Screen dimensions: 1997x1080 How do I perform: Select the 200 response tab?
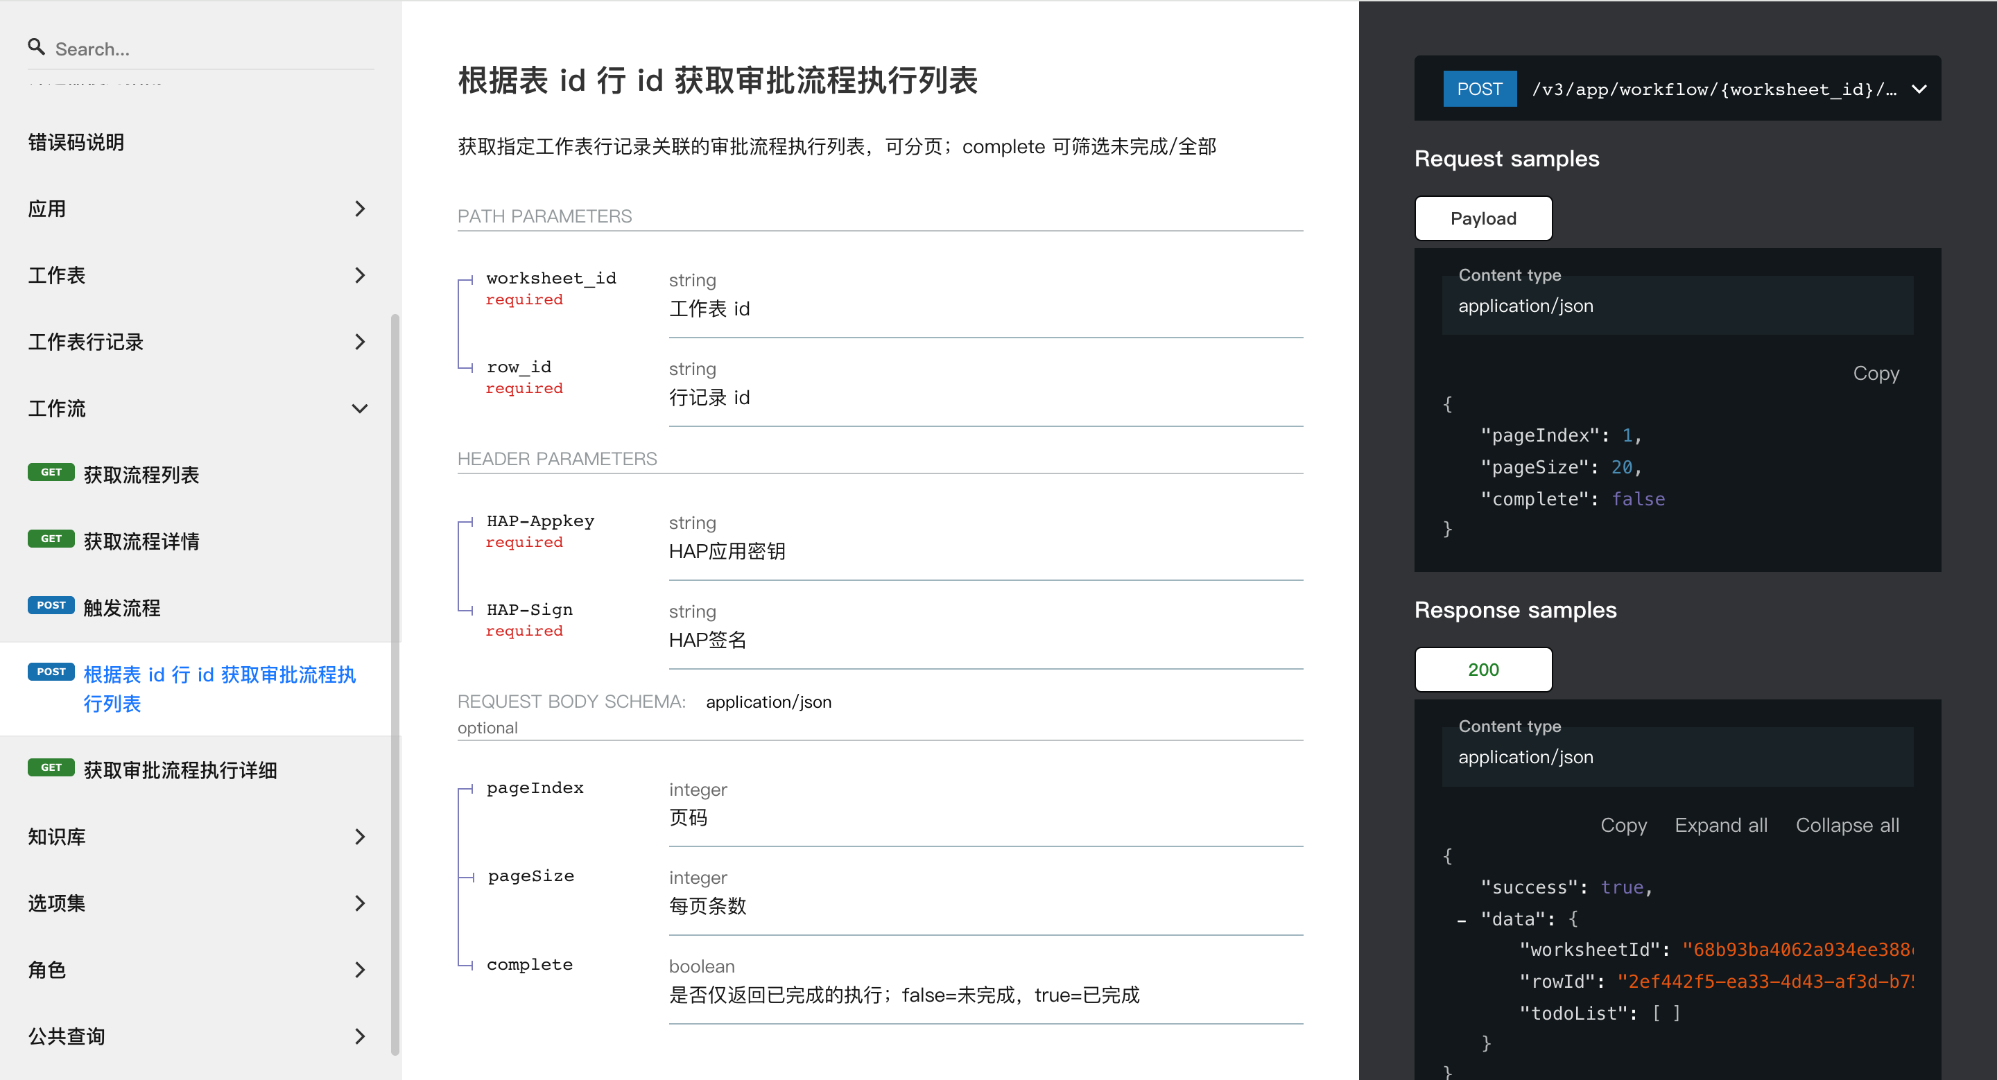(x=1482, y=670)
